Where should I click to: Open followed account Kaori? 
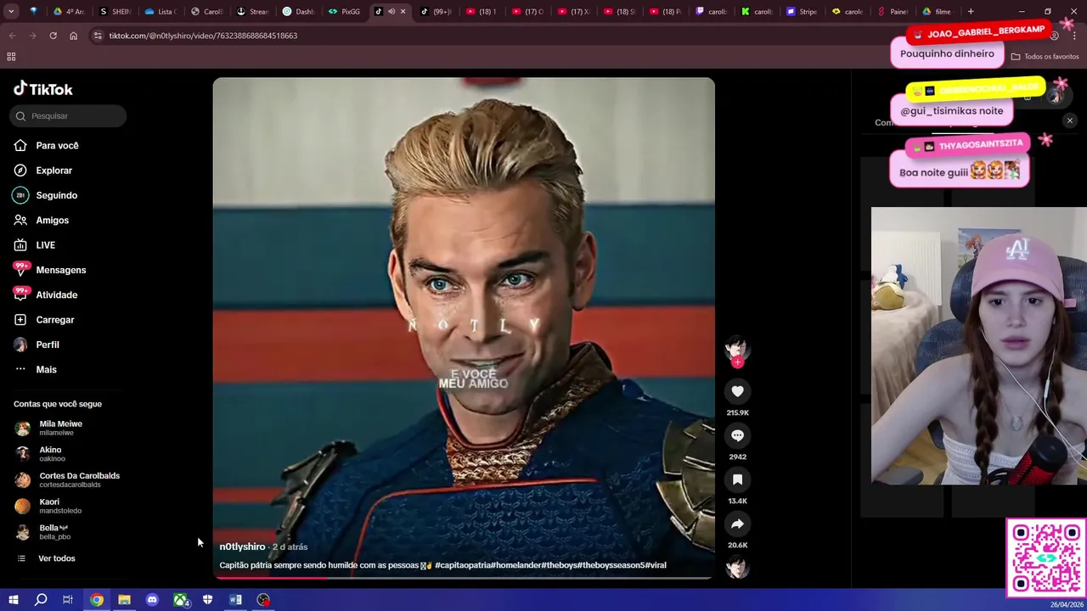coord(48,506)
